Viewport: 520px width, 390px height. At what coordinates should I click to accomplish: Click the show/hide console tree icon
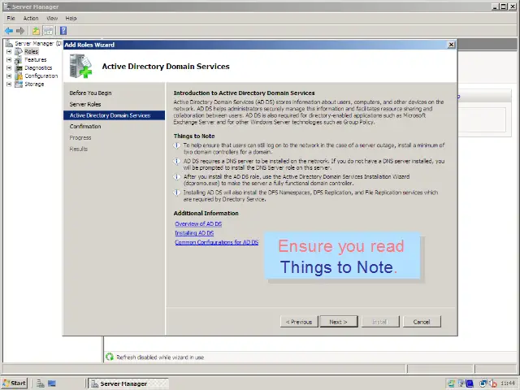click(x=49, y=31)
